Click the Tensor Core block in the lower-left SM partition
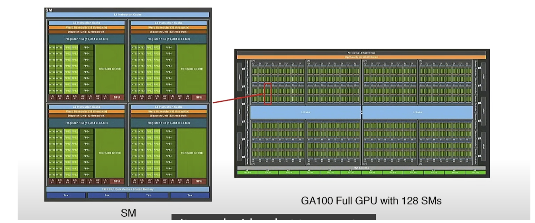The width and height of the screenshot is (535, 223). click(110, 153)
